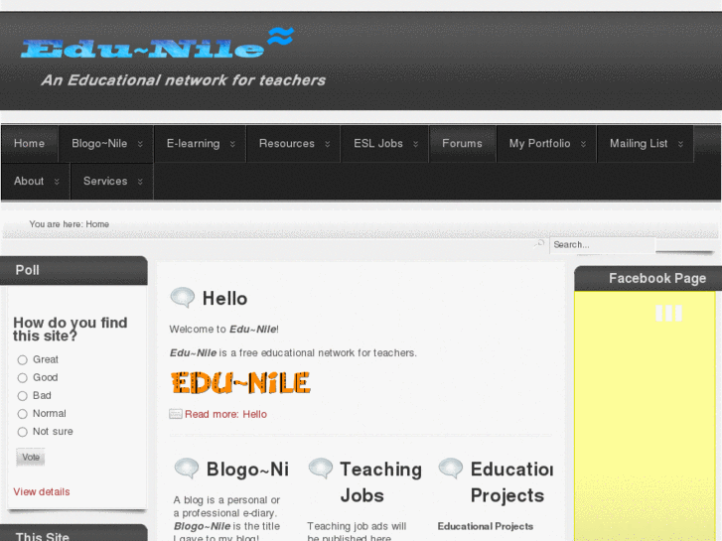Click inside the Search... field
The height and width of the screenshot is (541, 722).
point(602,244)
